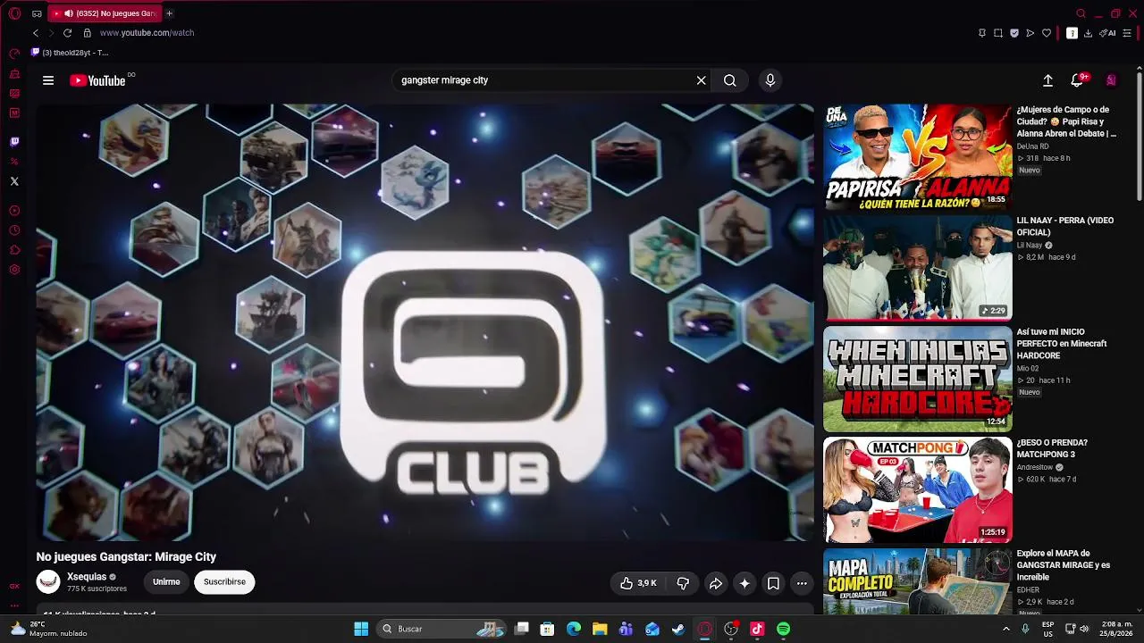The width and height of the screenshot is (1144, 643).
Task: Reload the page
Action: click(x=67, y=33)
